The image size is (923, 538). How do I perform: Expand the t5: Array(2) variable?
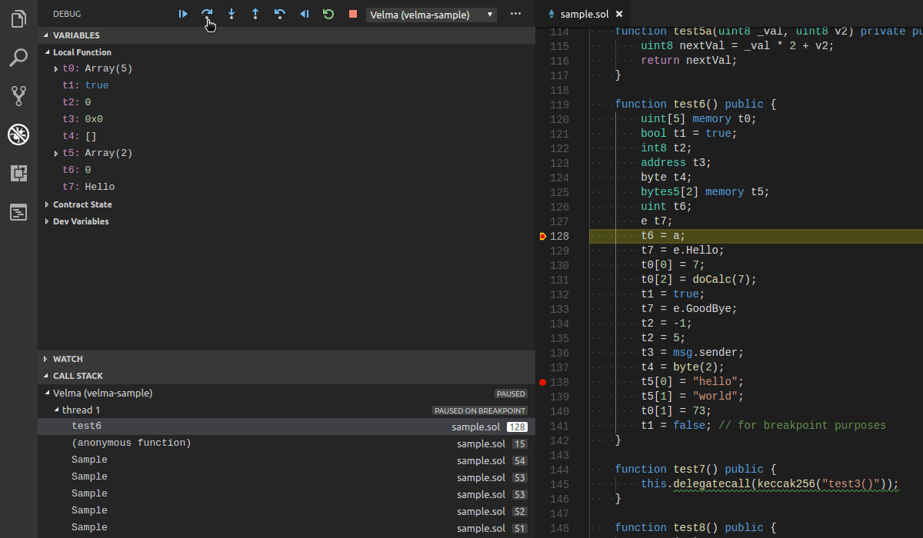(56, 153)
